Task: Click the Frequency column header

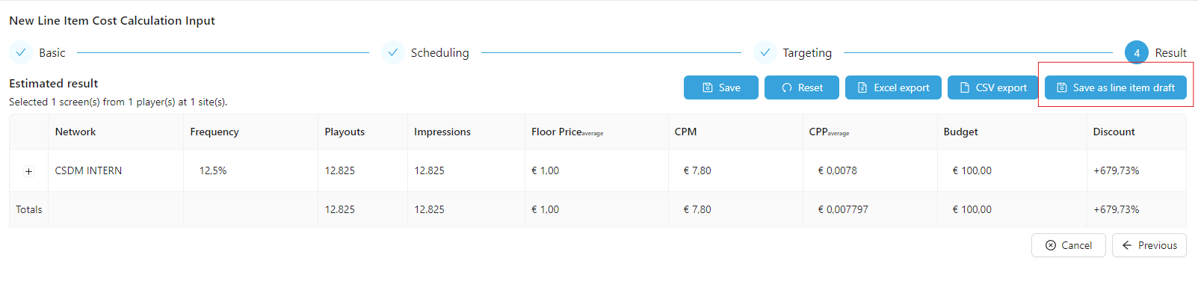Action: pyautogui.click(x=214, y=132)
